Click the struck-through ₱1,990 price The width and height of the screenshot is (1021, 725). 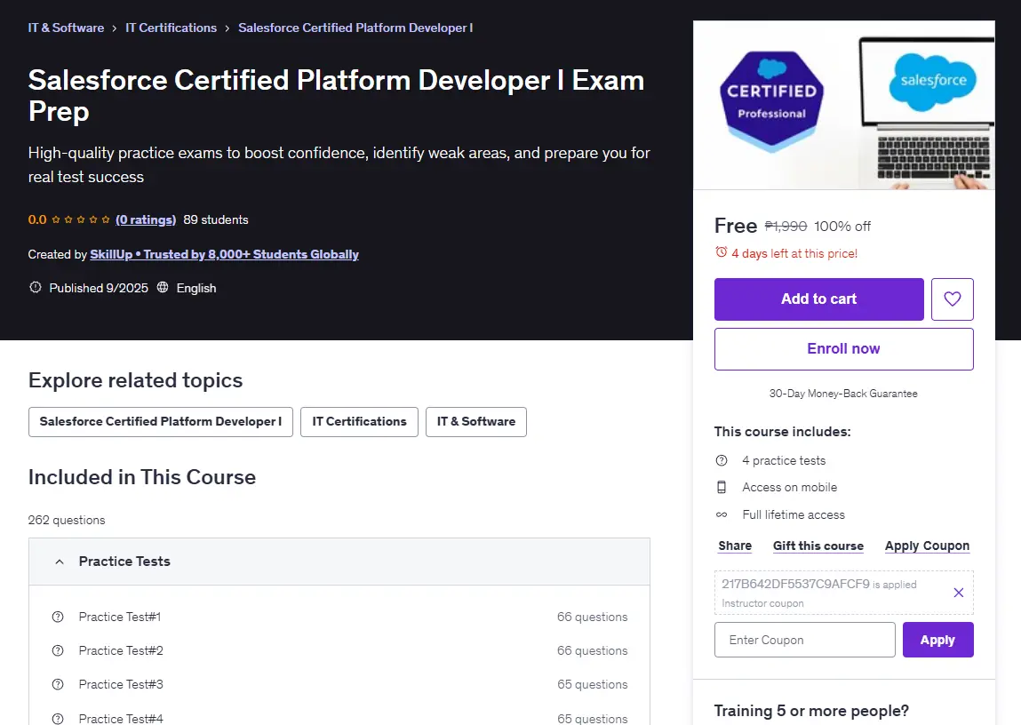pos(786,226)
